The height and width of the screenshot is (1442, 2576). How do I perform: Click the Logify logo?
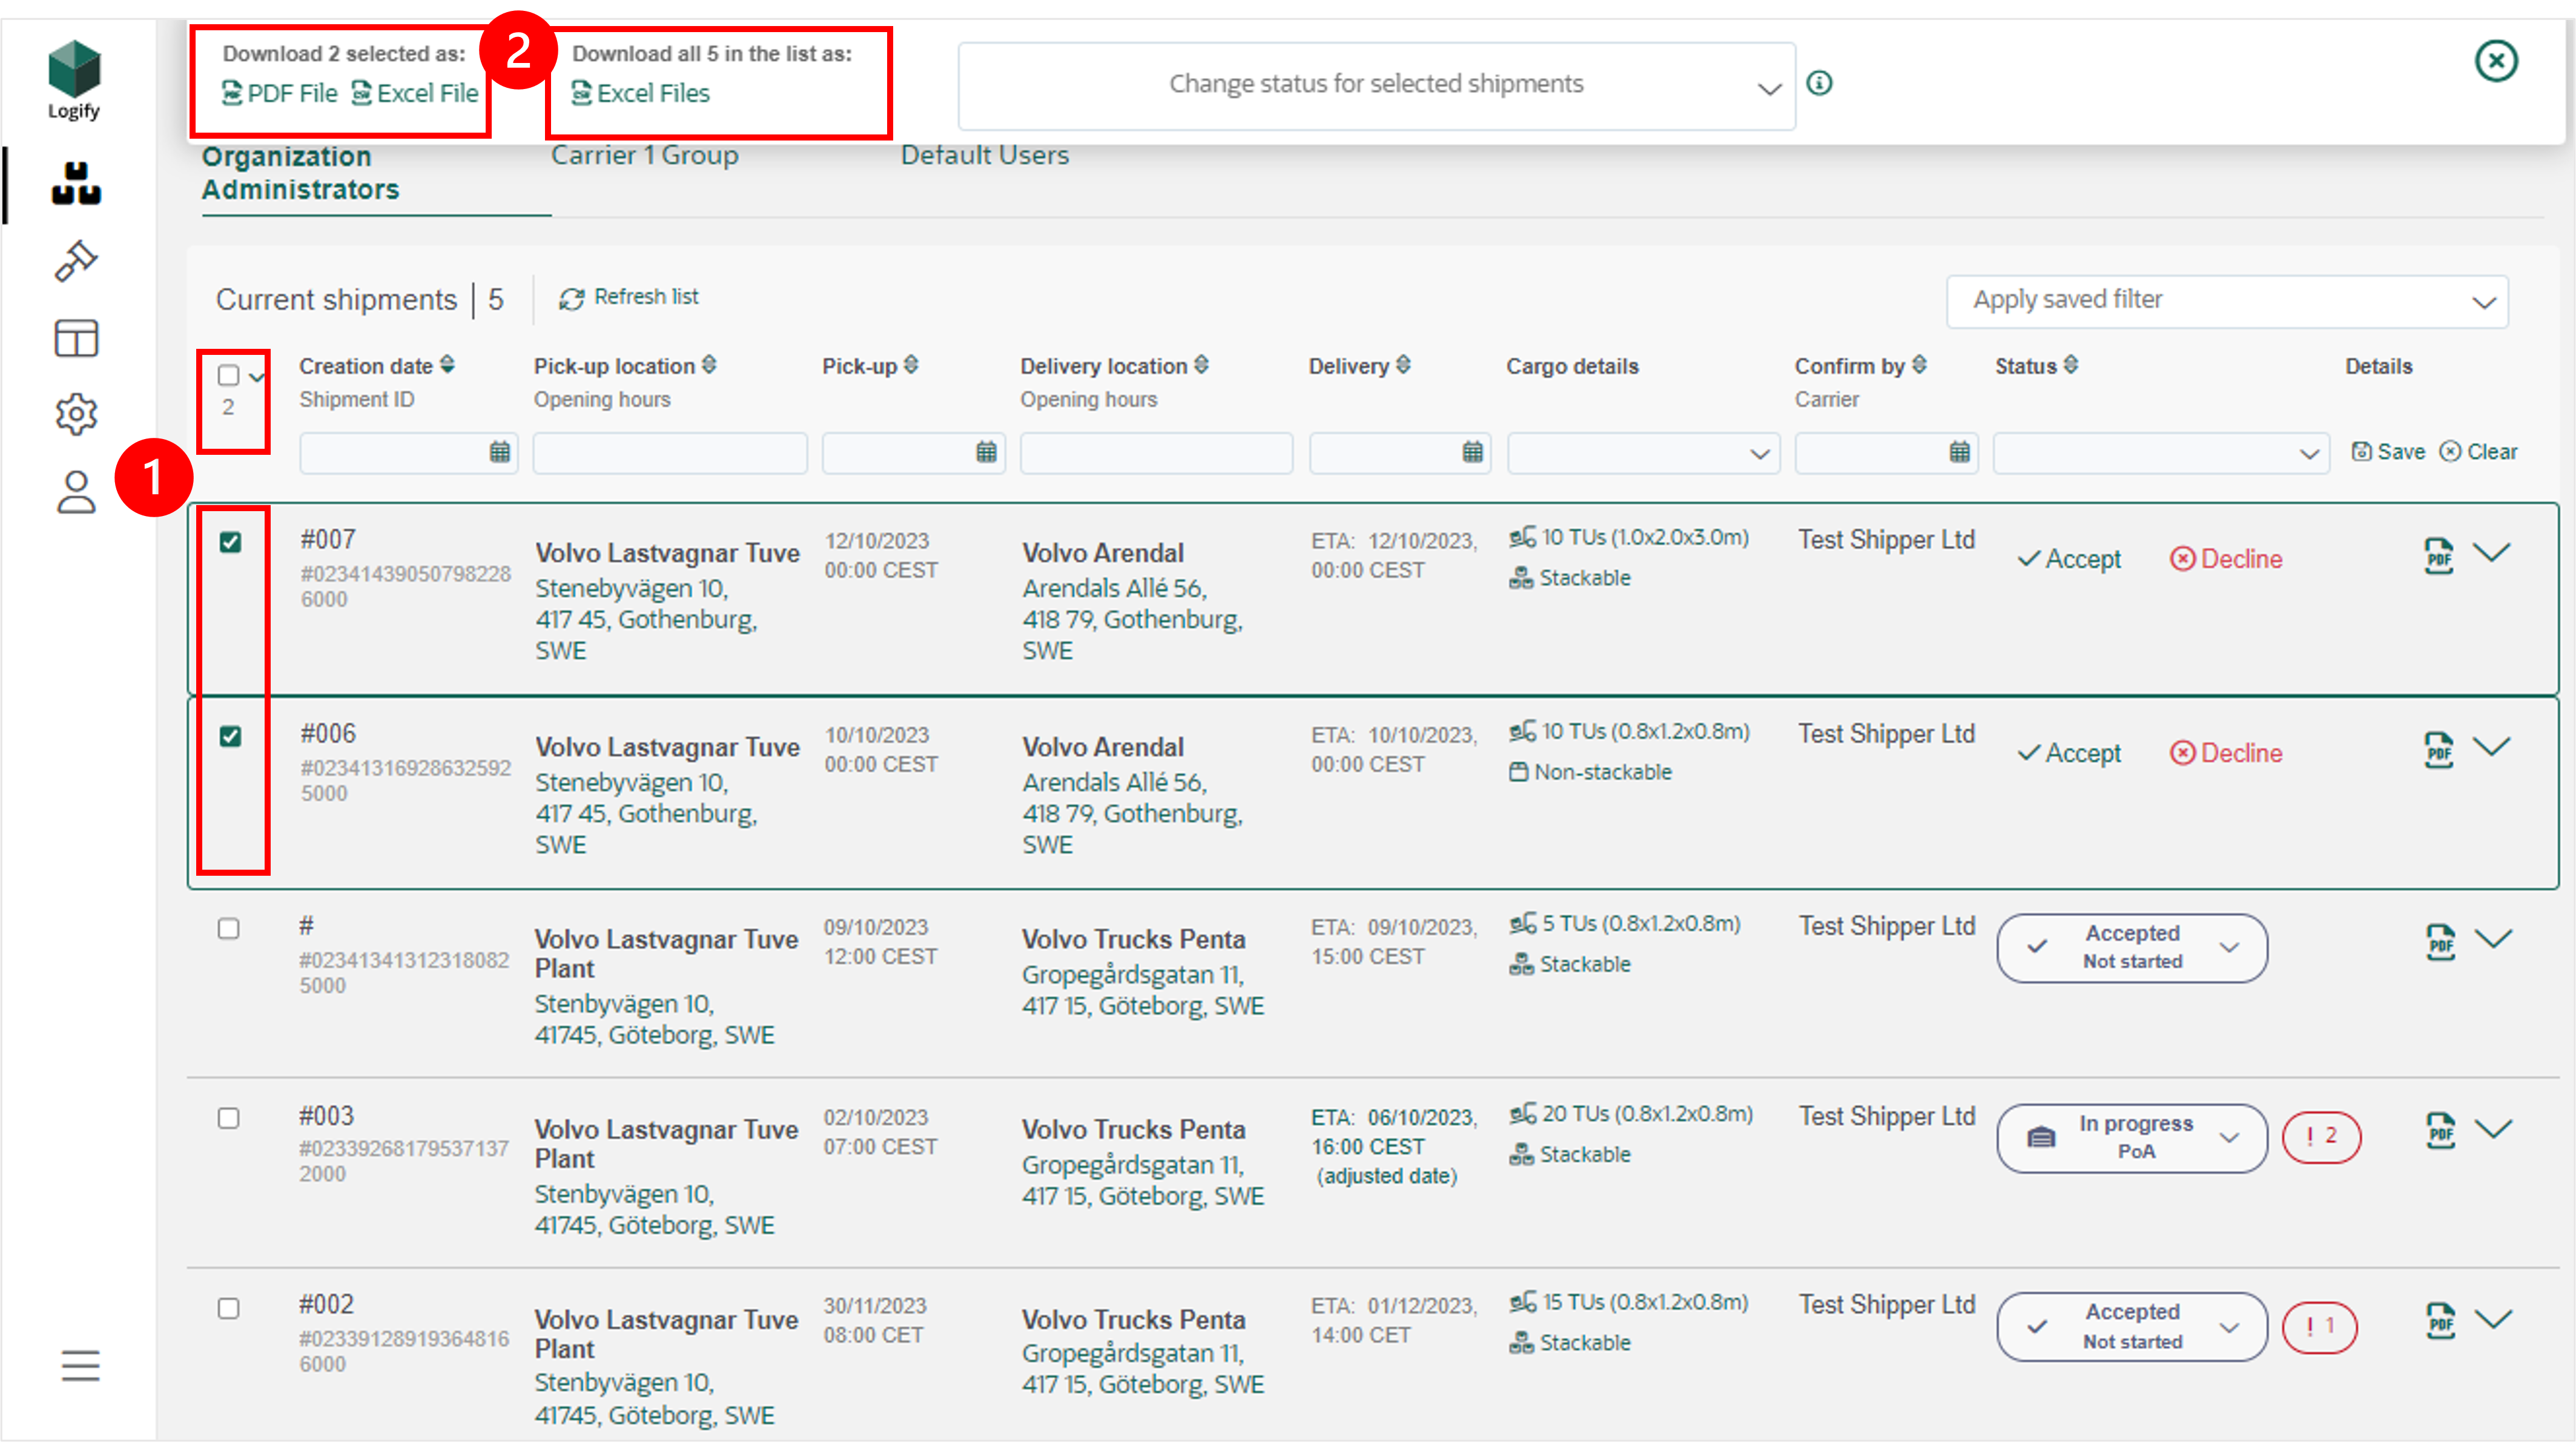(74, 80)
